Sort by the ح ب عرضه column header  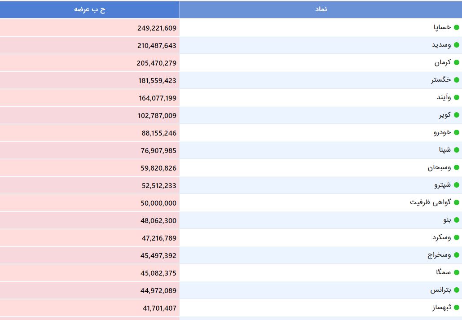[90, 9]
